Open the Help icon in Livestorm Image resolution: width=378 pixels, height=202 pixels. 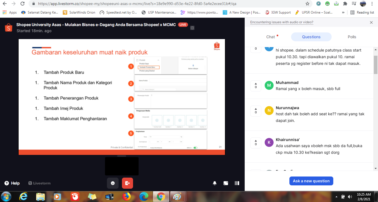(x=7, y=183)
